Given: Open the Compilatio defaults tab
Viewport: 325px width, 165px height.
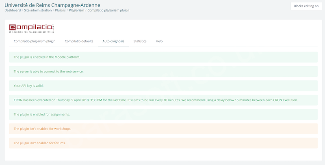Looking at the screenshot, I should coord(79,41).
